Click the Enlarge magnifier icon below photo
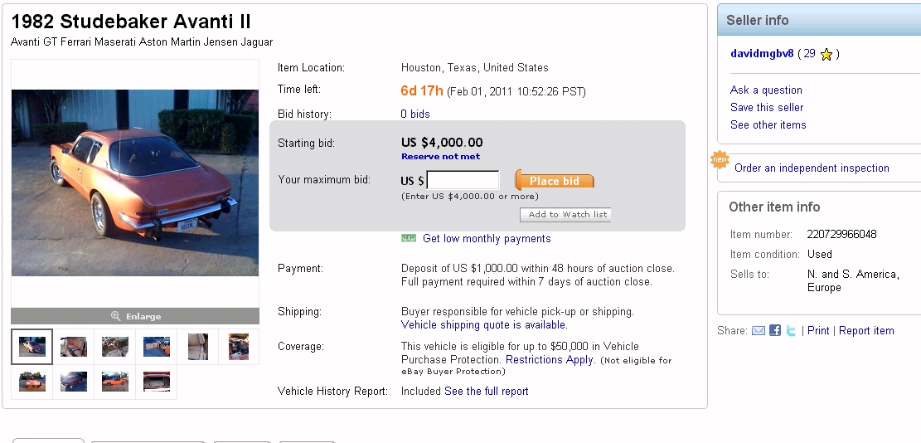The height and width of the screenshot is (443, 921). tap(116, 316)
